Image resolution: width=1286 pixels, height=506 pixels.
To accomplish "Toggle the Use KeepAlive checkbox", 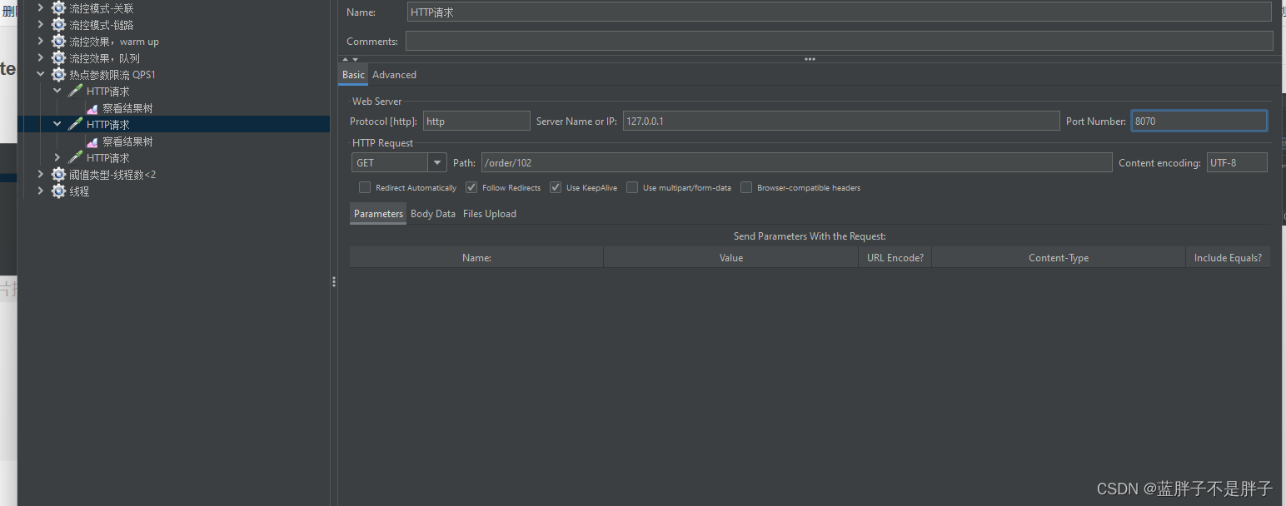I will pos(556,187).
